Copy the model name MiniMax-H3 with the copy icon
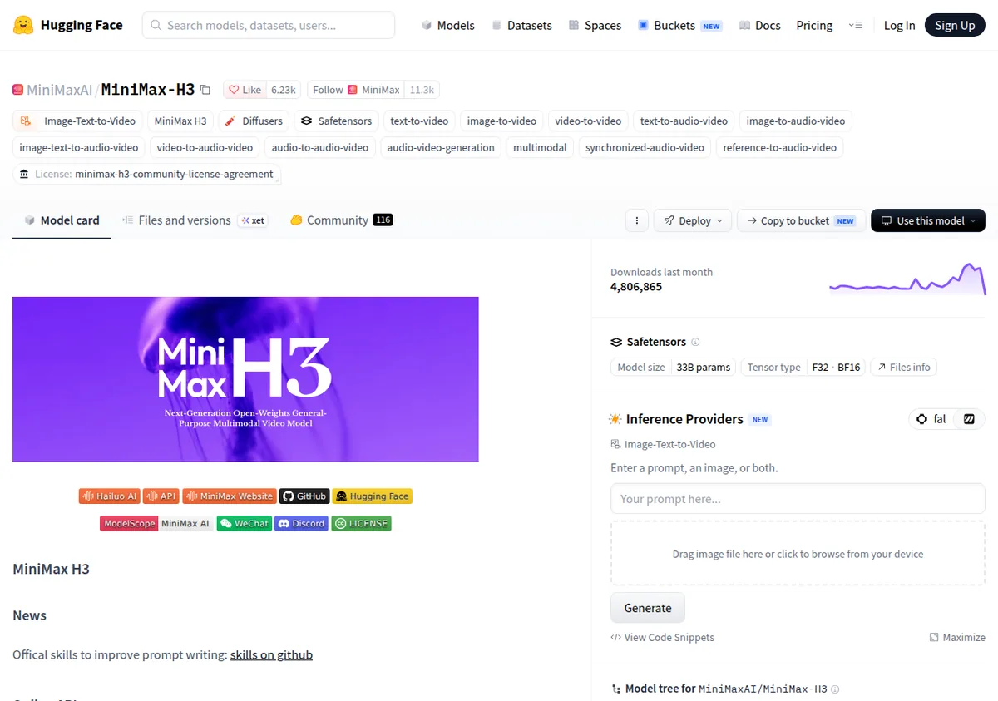Image resolution: width=998 pixels, height=701 pixels. click(205, 90)
